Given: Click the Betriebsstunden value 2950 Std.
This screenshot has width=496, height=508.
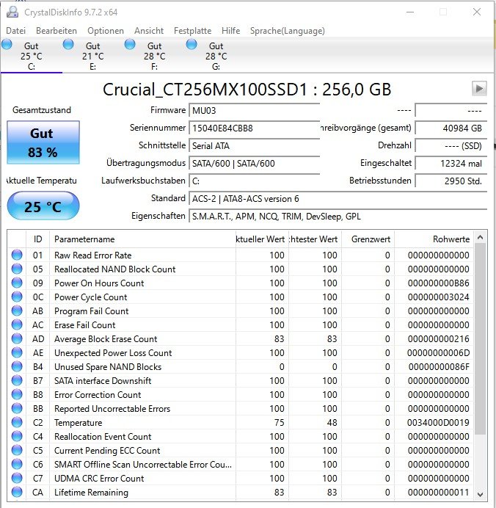Looking at the screenshot, I should pos(451,181).
